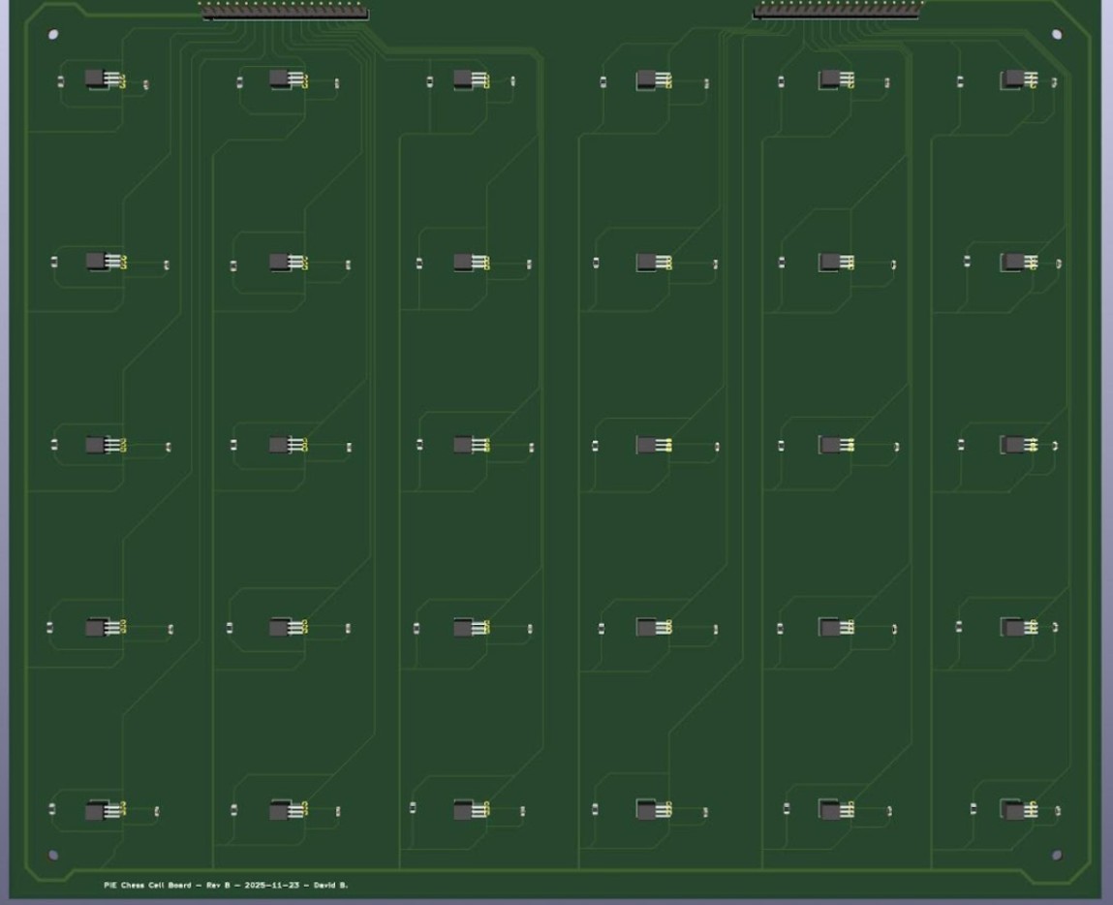Select sensor chip in second row, fifth column
Viewport: 1113px width, 905px height.
830,262
